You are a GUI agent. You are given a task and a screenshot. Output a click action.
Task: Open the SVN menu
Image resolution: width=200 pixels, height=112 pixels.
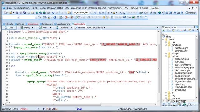point(126,8)
